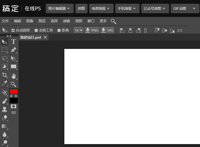Uncheck 自动选择 checkbox
200x147 pixels.
(x=13, y=30)
